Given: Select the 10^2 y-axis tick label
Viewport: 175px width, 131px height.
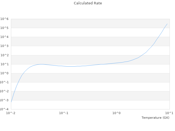Looking at the screenshot, I should pos(4,55).
